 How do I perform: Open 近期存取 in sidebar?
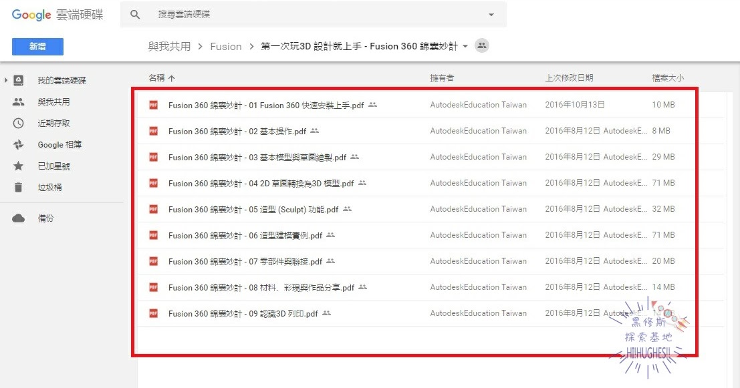(x=53, y=123)
